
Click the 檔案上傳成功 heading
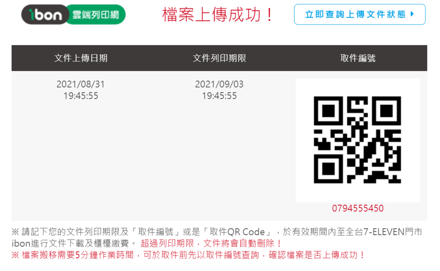(x=217, y=15)
